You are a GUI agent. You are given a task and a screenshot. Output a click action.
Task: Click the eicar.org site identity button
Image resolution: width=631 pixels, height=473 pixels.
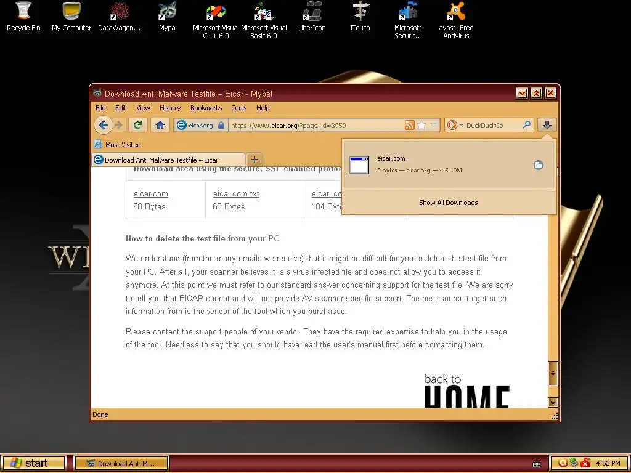[201, 125]
